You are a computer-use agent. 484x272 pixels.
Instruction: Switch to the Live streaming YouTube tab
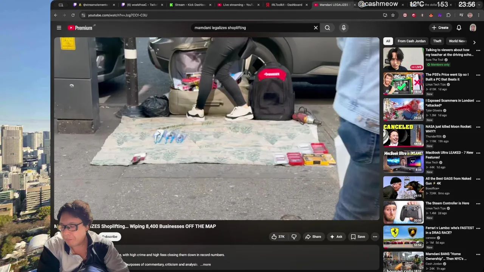coord(237,5)
